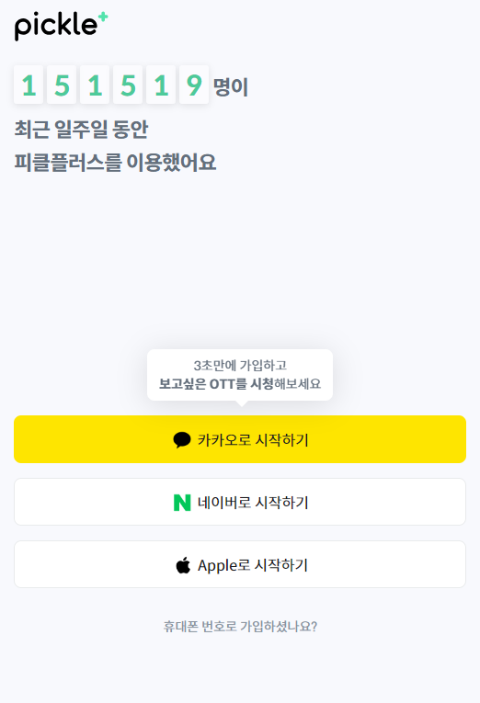Viewport: 480px width, 703px height.
Task: Choose 네이버로 시작하기 button
Action: click(240, 502)
